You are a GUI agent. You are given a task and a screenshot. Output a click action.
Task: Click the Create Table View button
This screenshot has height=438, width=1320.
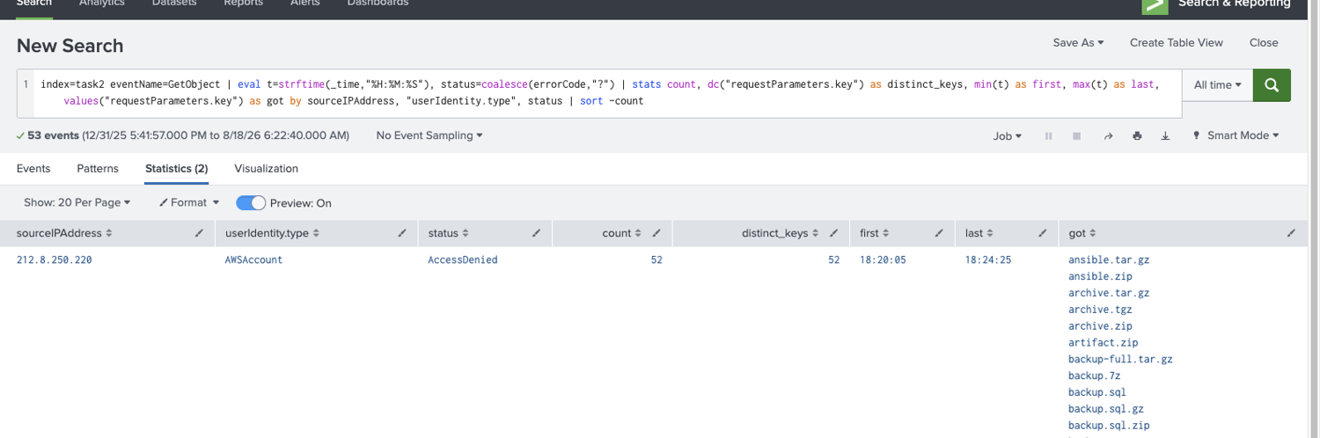tap(1177, 42)
